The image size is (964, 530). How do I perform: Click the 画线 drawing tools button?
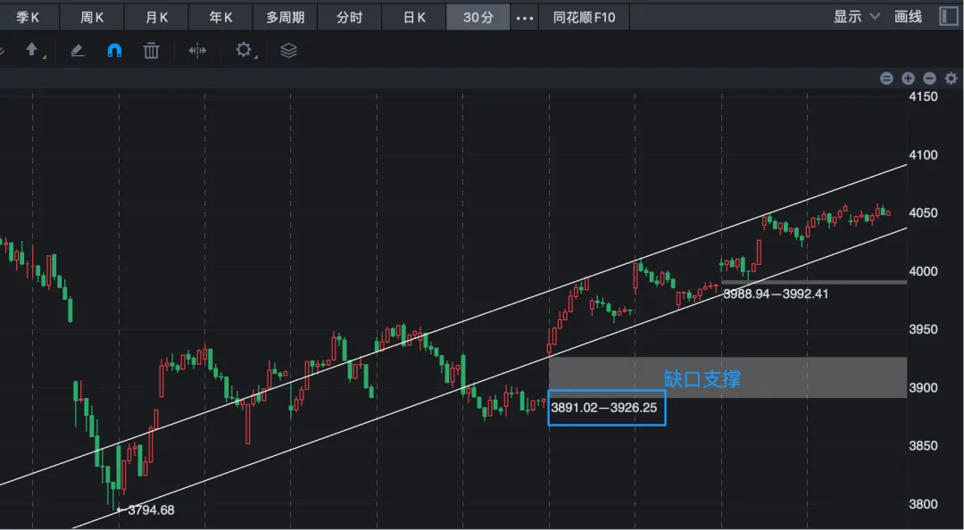click(908, 17)
